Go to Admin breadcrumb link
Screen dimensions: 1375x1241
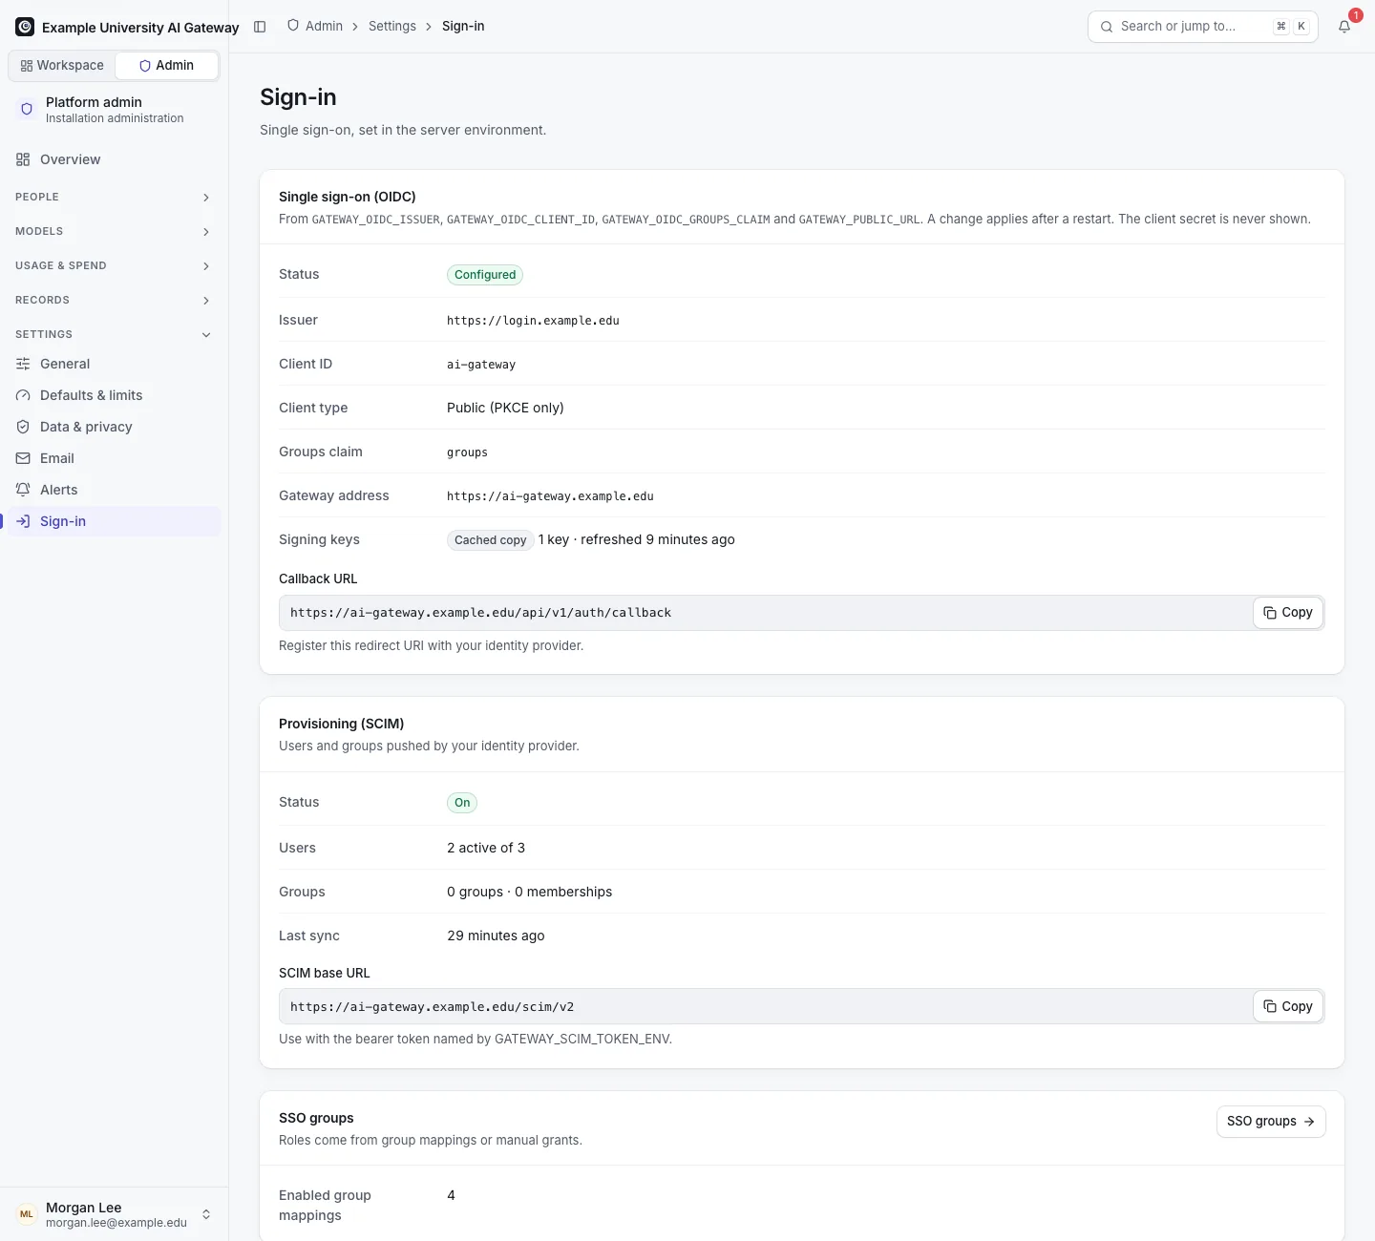324,26
